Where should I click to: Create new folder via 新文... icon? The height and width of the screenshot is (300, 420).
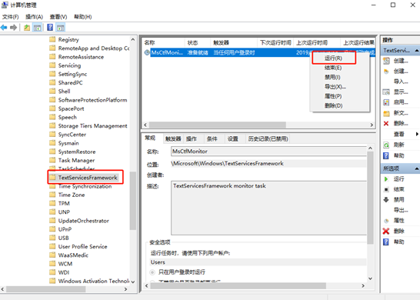pyautogui.click(x=386, y=113)
